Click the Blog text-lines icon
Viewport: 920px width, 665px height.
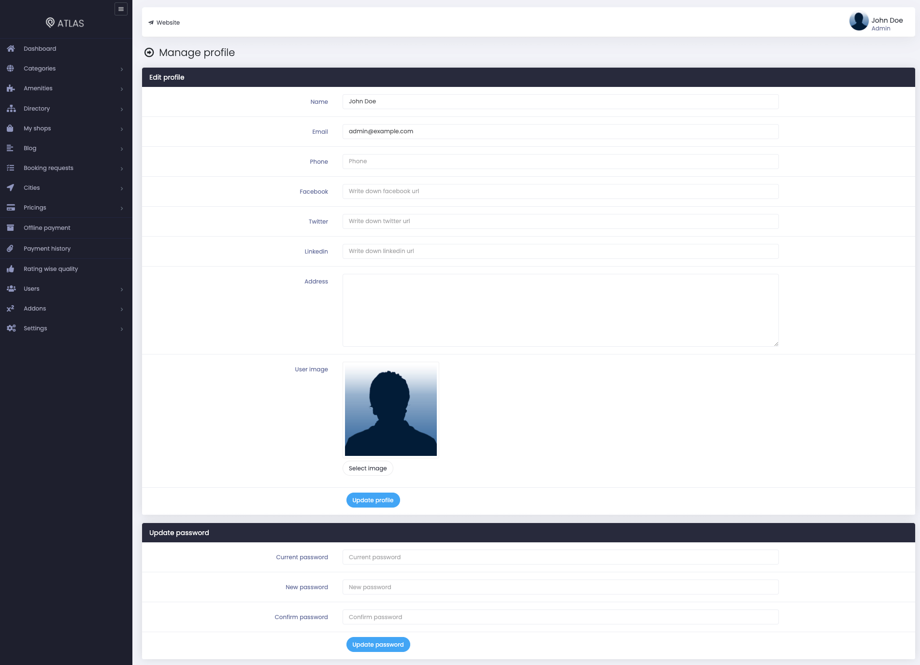point(10,148)
